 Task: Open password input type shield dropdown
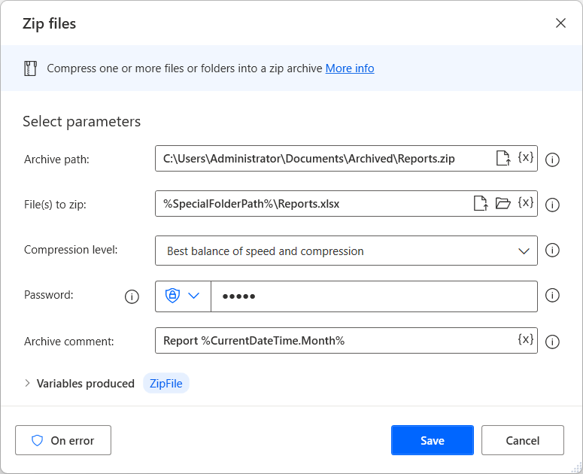tap(183, 296)
